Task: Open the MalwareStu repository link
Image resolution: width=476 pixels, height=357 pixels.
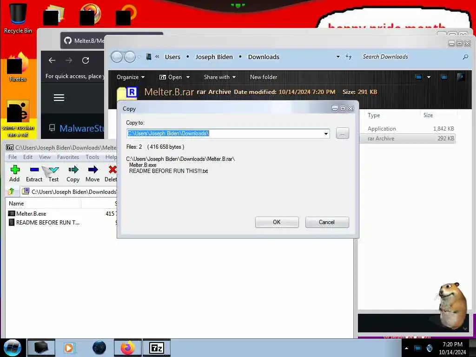Action: (x=82, y=128)
